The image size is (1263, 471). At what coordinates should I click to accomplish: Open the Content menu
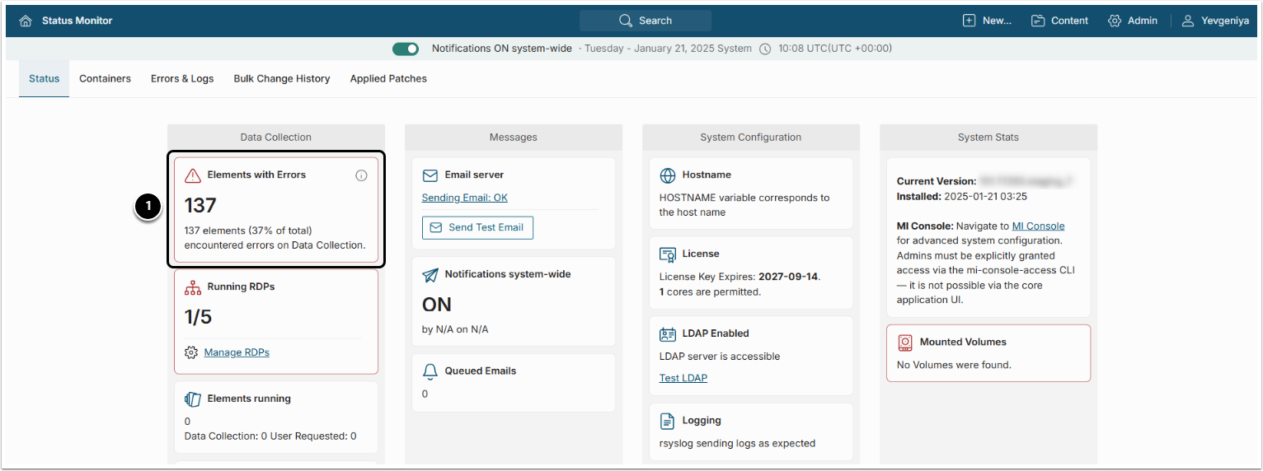point(1059,21)
